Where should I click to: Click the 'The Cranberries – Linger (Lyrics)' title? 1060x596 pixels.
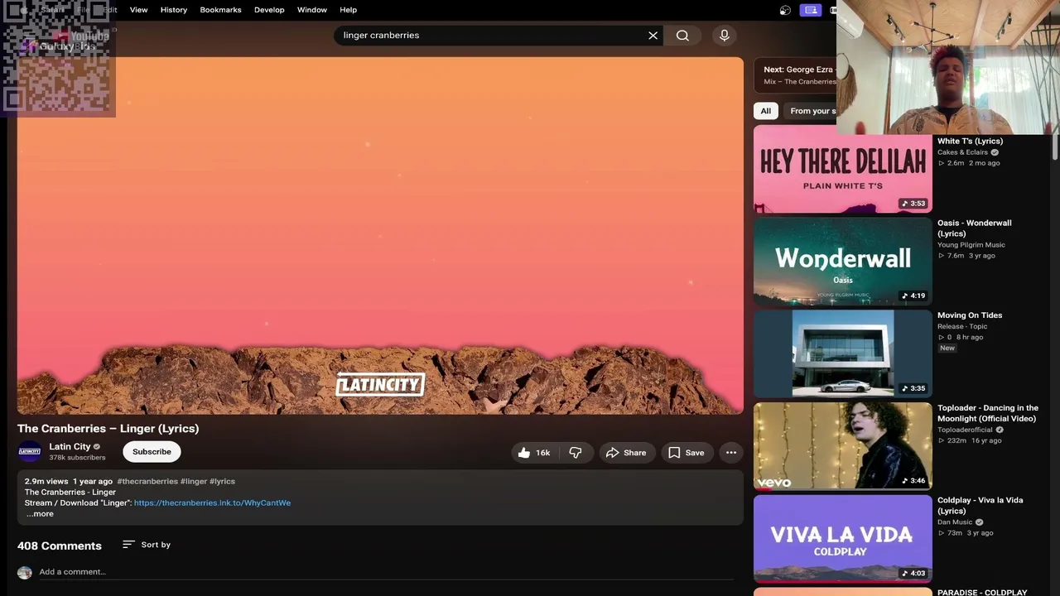[x=108, y=429]
